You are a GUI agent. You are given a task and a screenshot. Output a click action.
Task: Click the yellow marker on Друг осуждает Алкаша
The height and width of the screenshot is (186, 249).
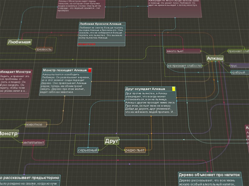[174, 89]
